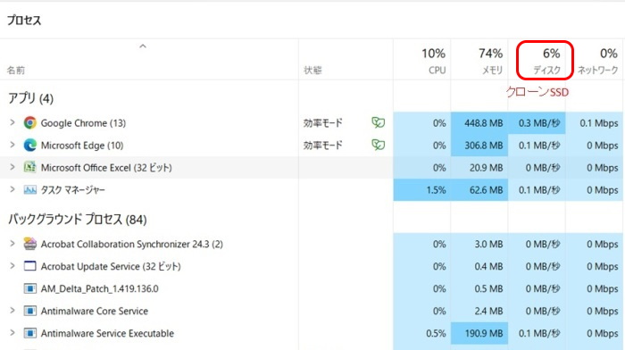The height and width of the screenshot is (350, 625).
Task: Click Edge's 効率モード status text
Action: (x=323, y=146)
